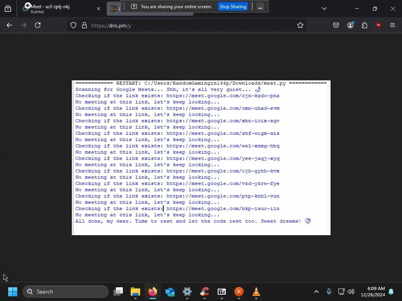Image resolution: width=402 pixels, height=301 pixels.
Task: Open the Pocket save icon
Action: point(336,25)
